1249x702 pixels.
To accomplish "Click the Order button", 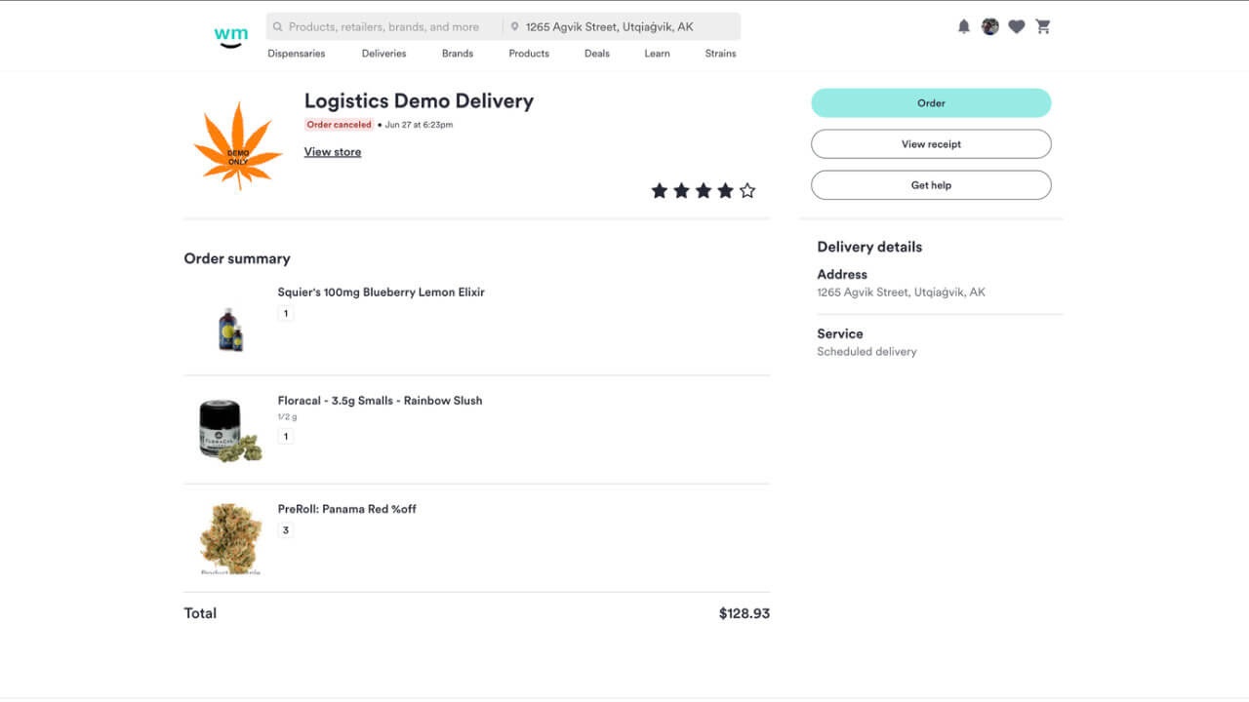I will click(x=931, y=103).
